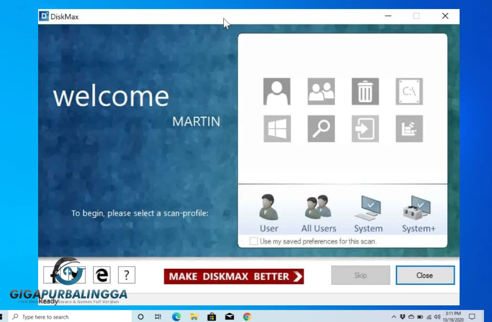Expand the hidden system tray icons chevron
Image resolution: width=492 pixels, height=322 pixels.
[394, 317]
